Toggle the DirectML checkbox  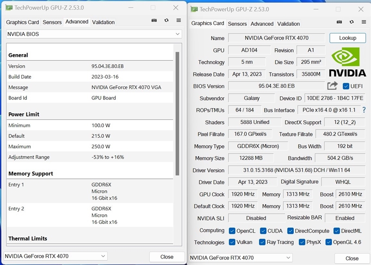pyautogui.click(x=337, y=231)
